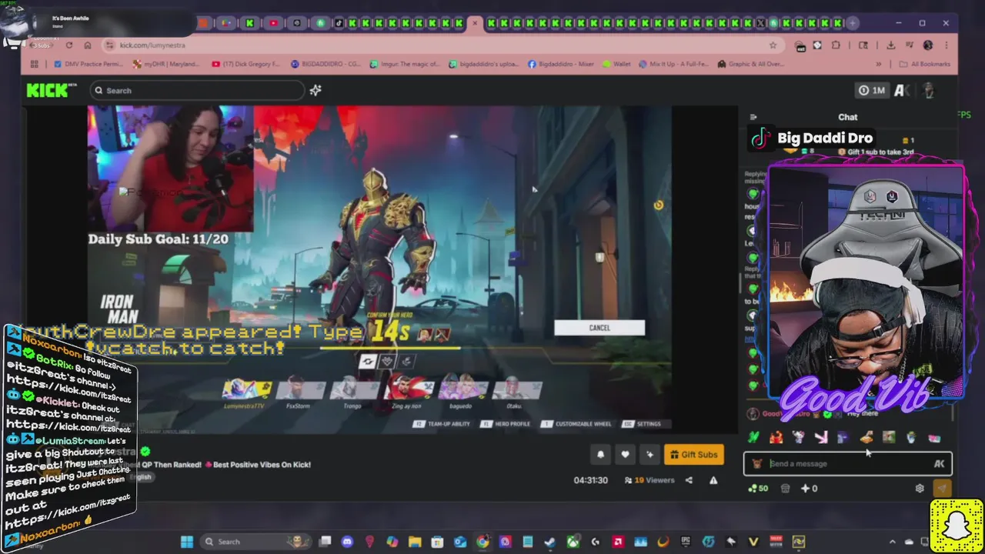Select the last pink-teal quick emote
Image resolution: width=985 pixels, height=554 pixels.
[x=933, y=437]
